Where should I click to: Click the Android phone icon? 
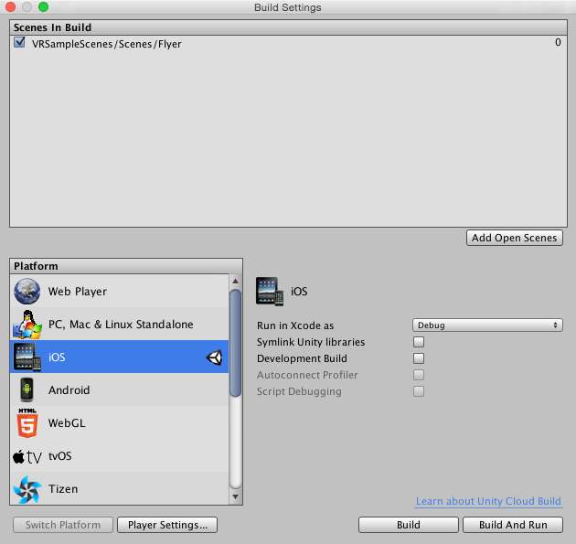[27, 389]
